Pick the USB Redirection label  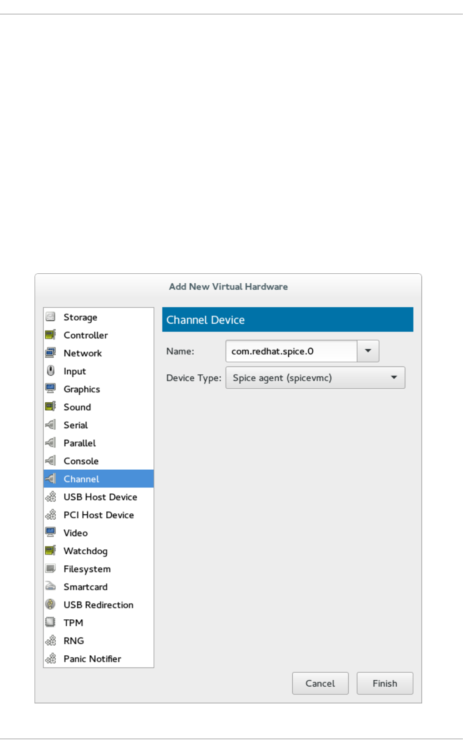click(x=99, y=605)
